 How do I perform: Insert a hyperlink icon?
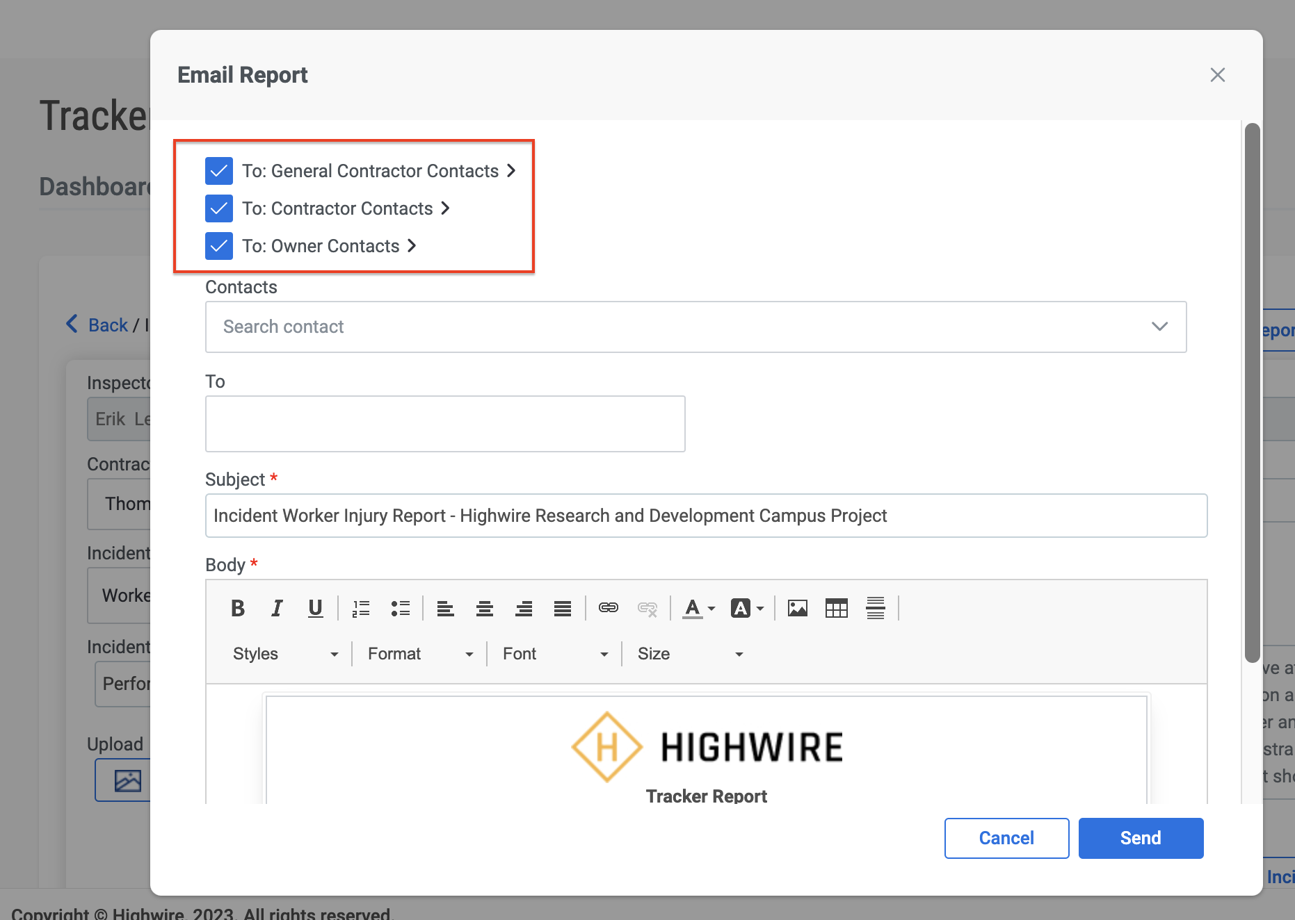pos(609,609)
